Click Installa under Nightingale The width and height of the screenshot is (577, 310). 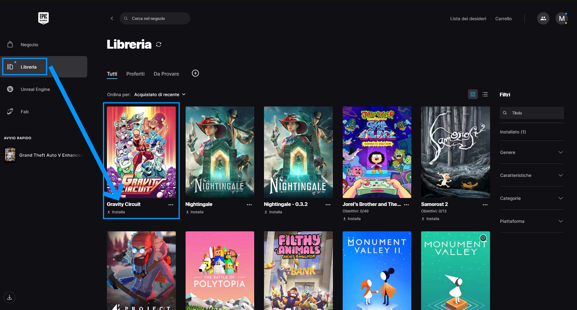pyautogui.click(x=196, y=212)
